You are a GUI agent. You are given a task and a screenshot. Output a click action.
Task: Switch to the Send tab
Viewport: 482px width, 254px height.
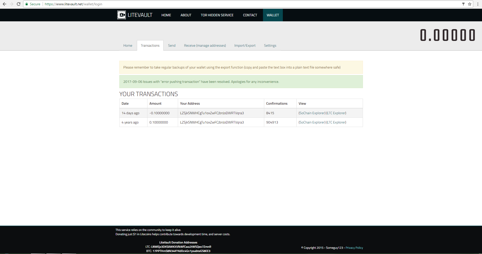(x=172, y=45)
